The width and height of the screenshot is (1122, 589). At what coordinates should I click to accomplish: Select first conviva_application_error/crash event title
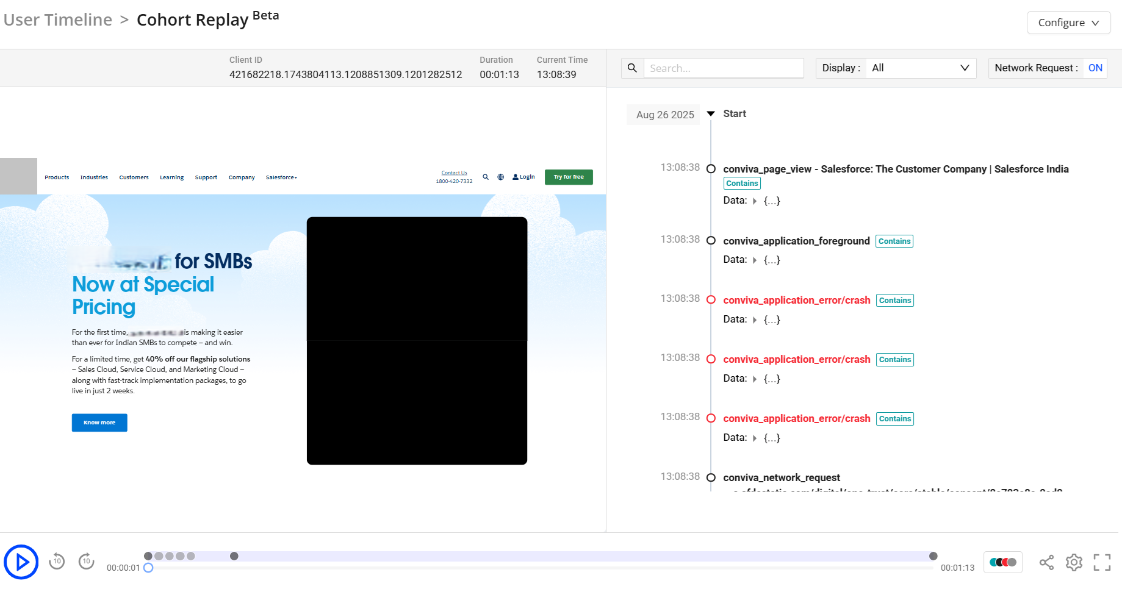(796, 300)
